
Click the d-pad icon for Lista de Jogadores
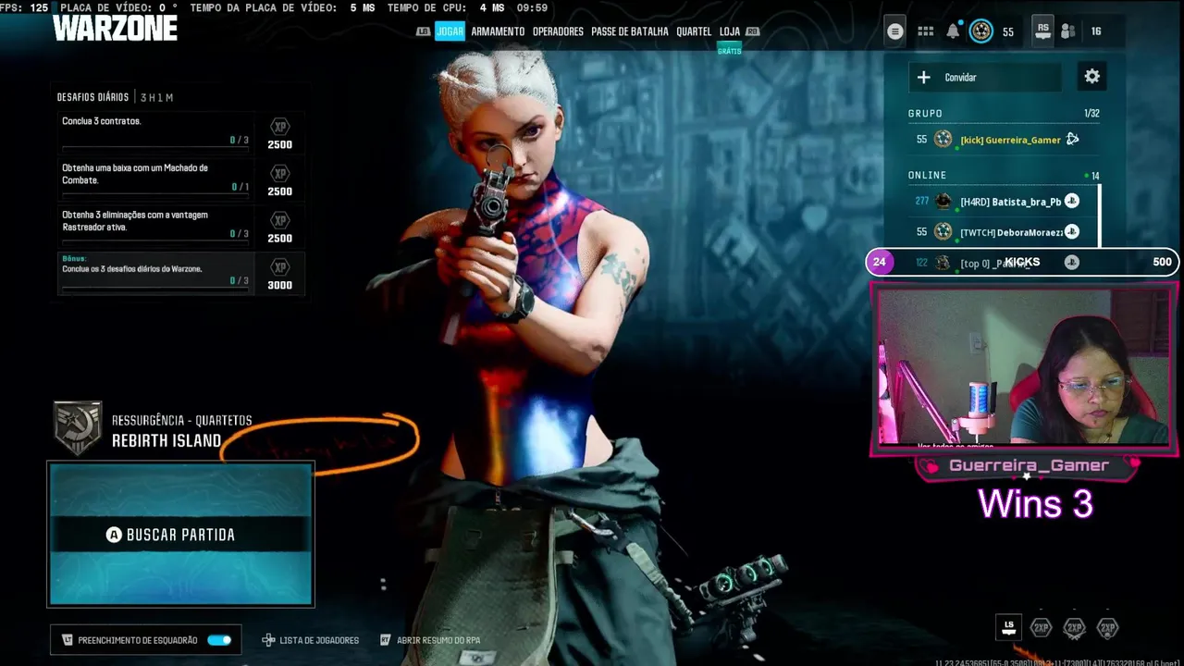pos(268,639)
